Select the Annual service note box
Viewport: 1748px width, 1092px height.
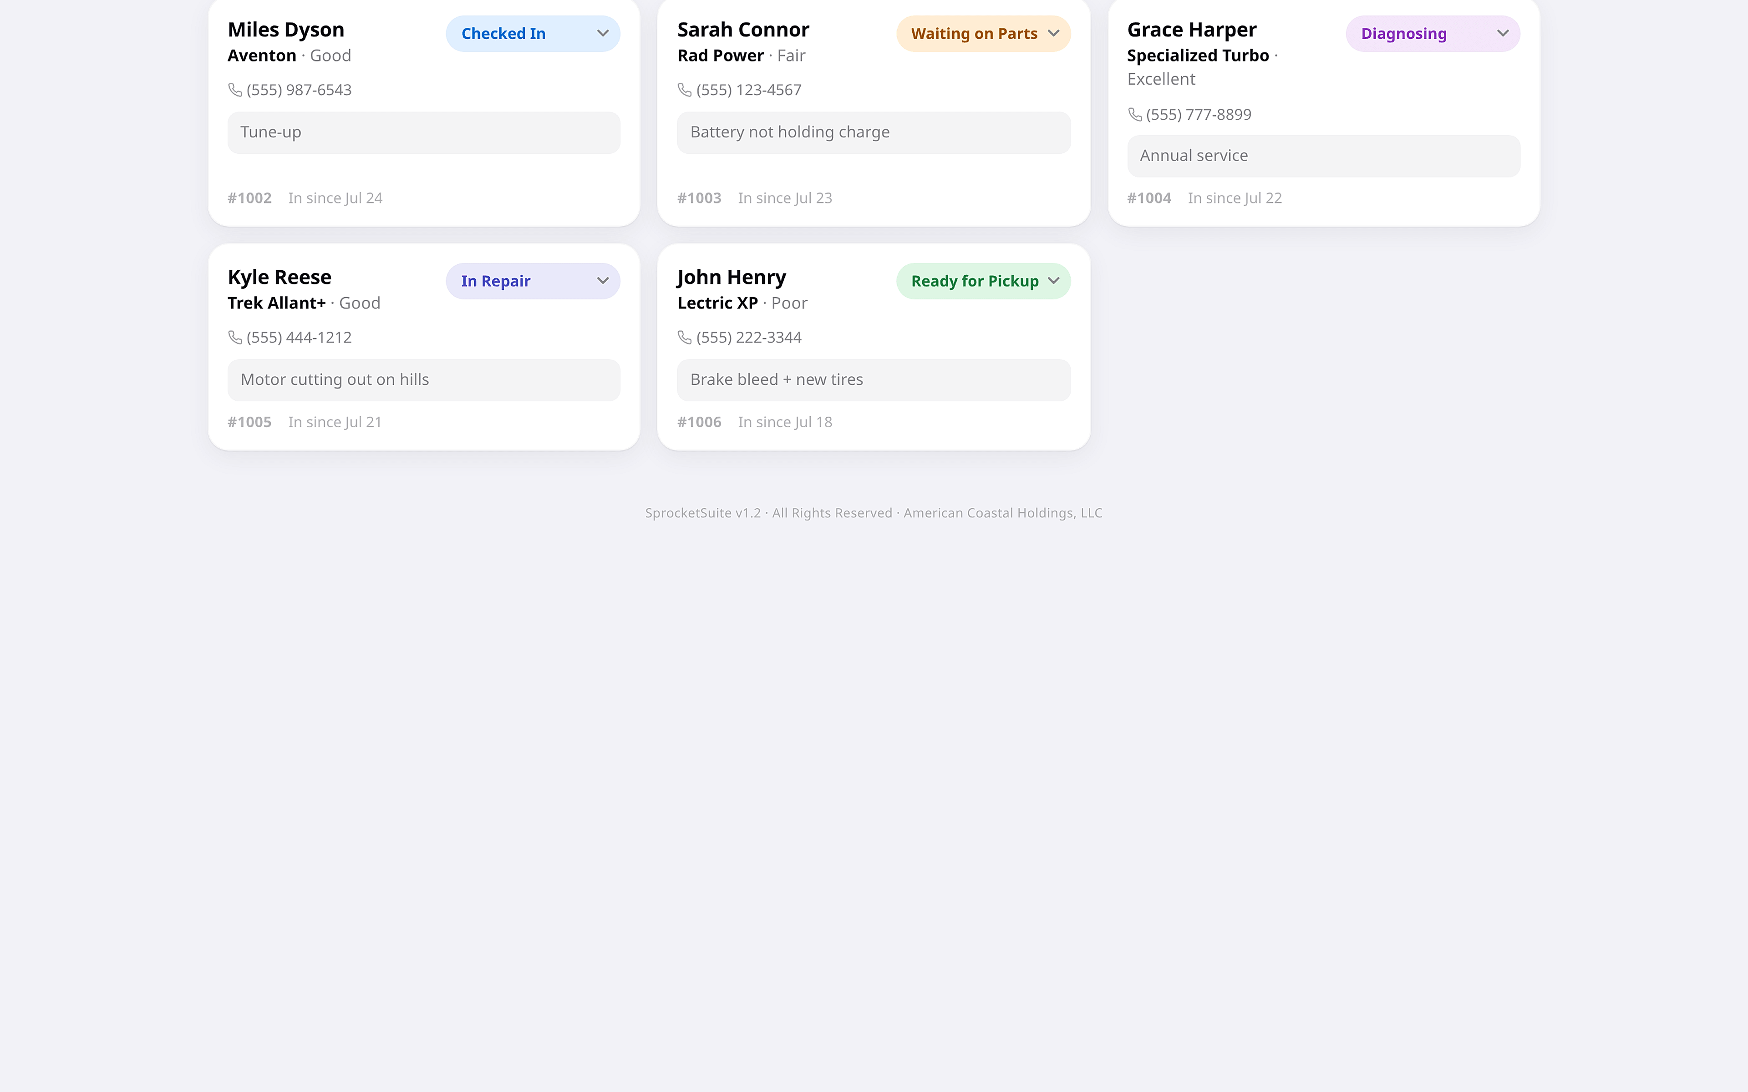[1323, 156]
